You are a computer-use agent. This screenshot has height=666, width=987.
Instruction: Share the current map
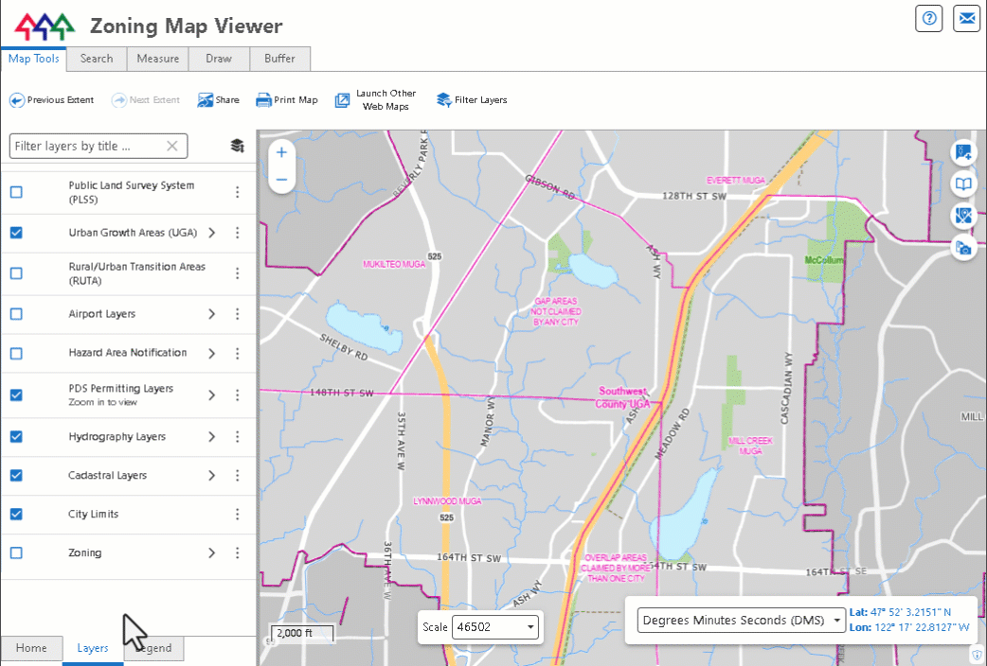click(x=218, y=100)
